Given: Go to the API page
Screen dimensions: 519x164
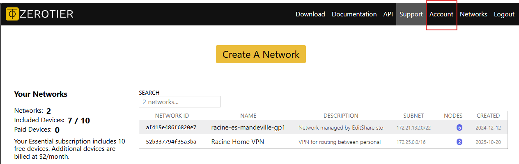Looking at the screenshot, I should coord(388,14).
